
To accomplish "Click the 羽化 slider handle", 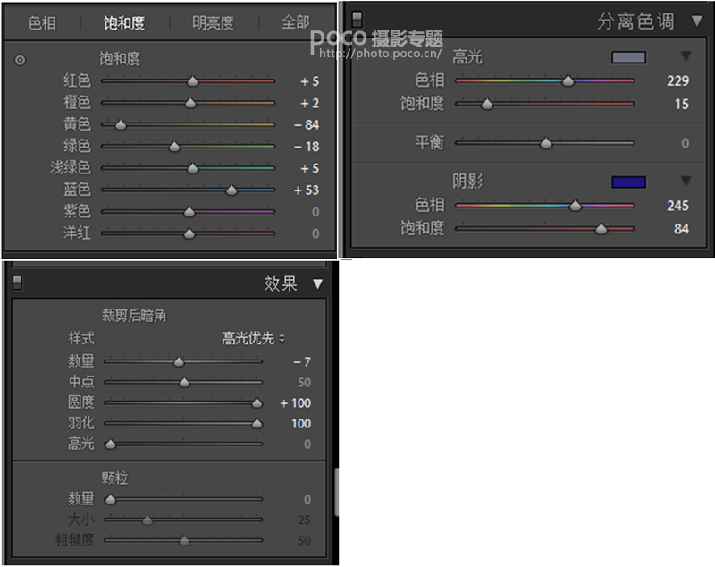I will click(257, 424).
